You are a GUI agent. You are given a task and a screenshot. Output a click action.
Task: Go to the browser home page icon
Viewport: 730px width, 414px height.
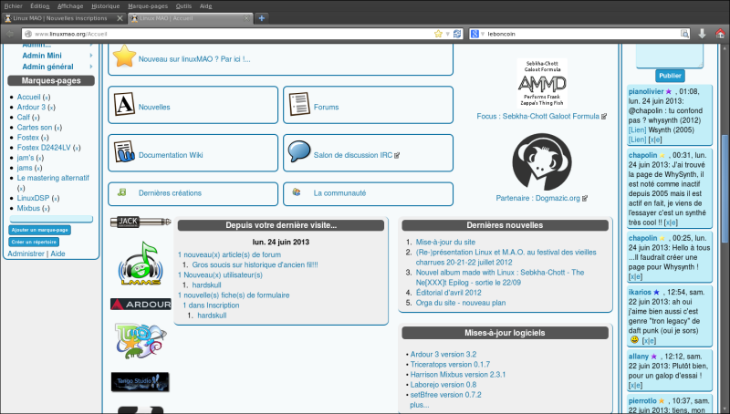pyautogui.click(x=720, y=34)
